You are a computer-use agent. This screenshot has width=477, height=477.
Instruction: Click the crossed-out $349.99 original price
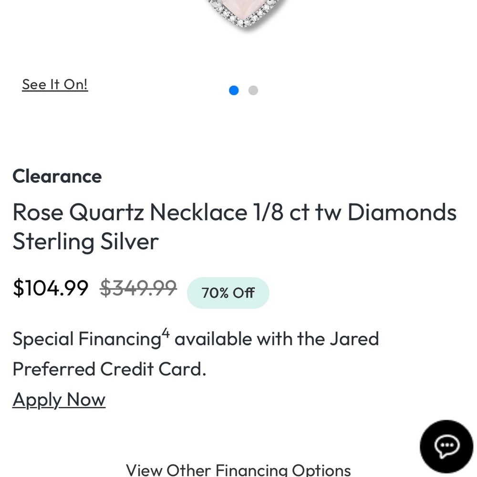point(138,288)
